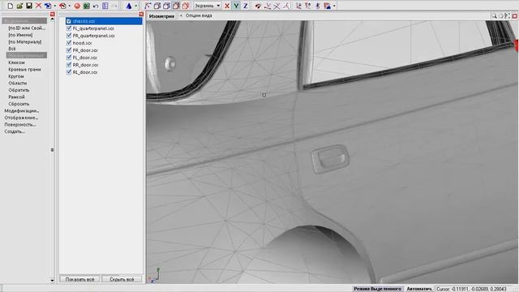The width and height of the screenshot is (519, 292).
Task: Close the commands panel with red X
Action: [x=52, y=15]
